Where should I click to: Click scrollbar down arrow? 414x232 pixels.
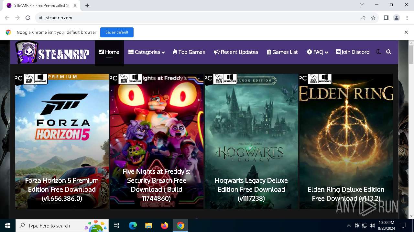[x=411, y=216]
